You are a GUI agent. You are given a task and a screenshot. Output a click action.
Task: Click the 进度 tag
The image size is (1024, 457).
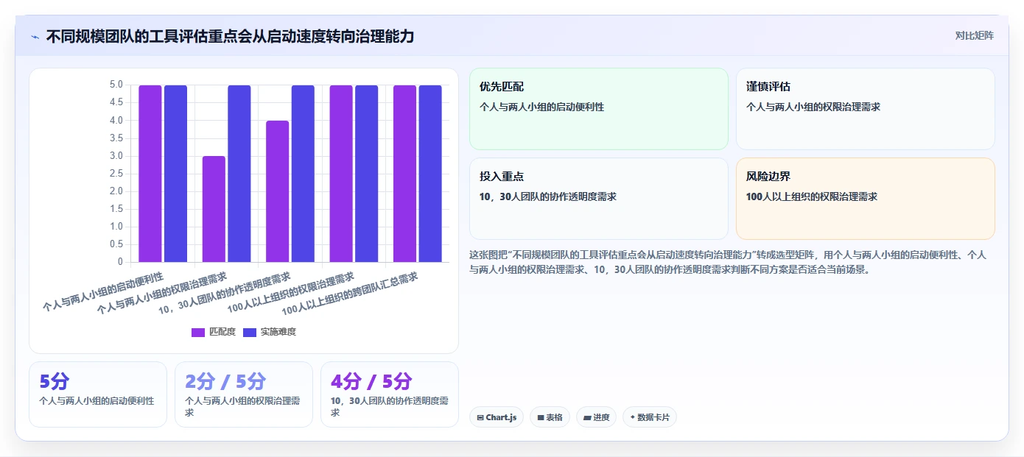[596, 417]
